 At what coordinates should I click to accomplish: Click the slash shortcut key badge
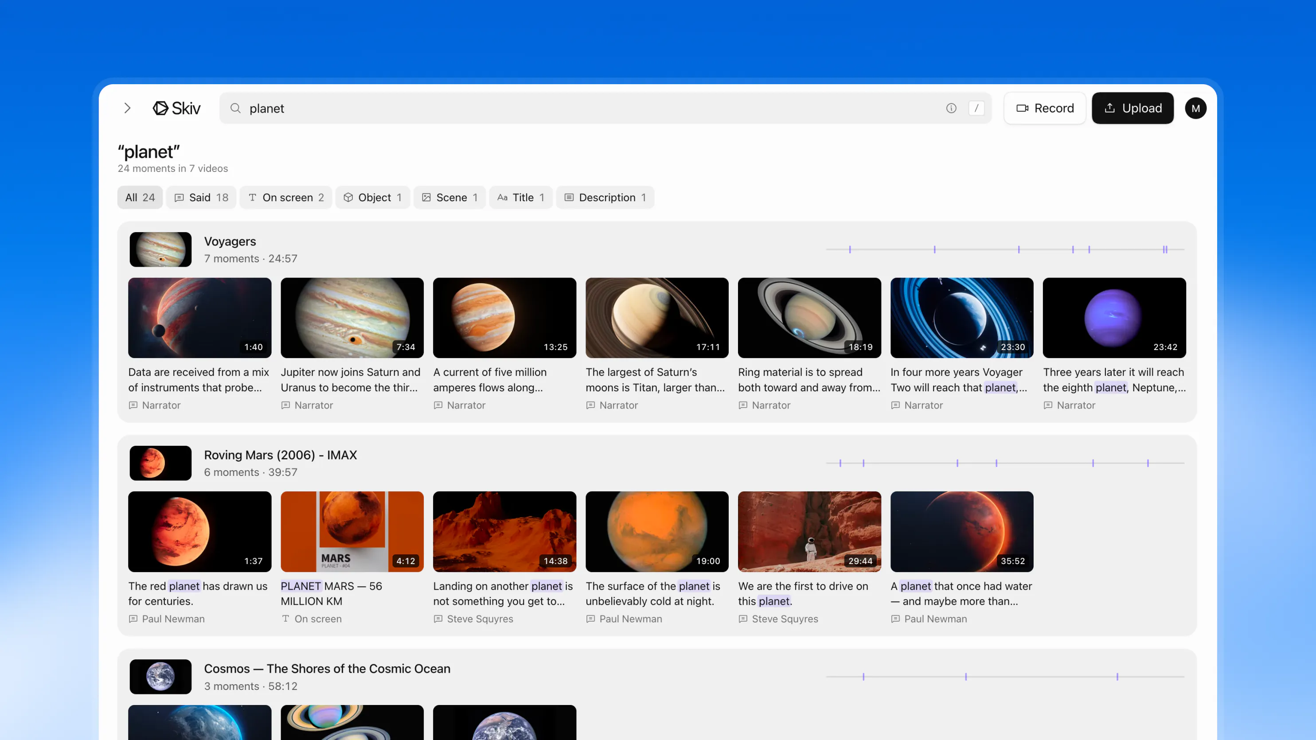pos(976,108)
